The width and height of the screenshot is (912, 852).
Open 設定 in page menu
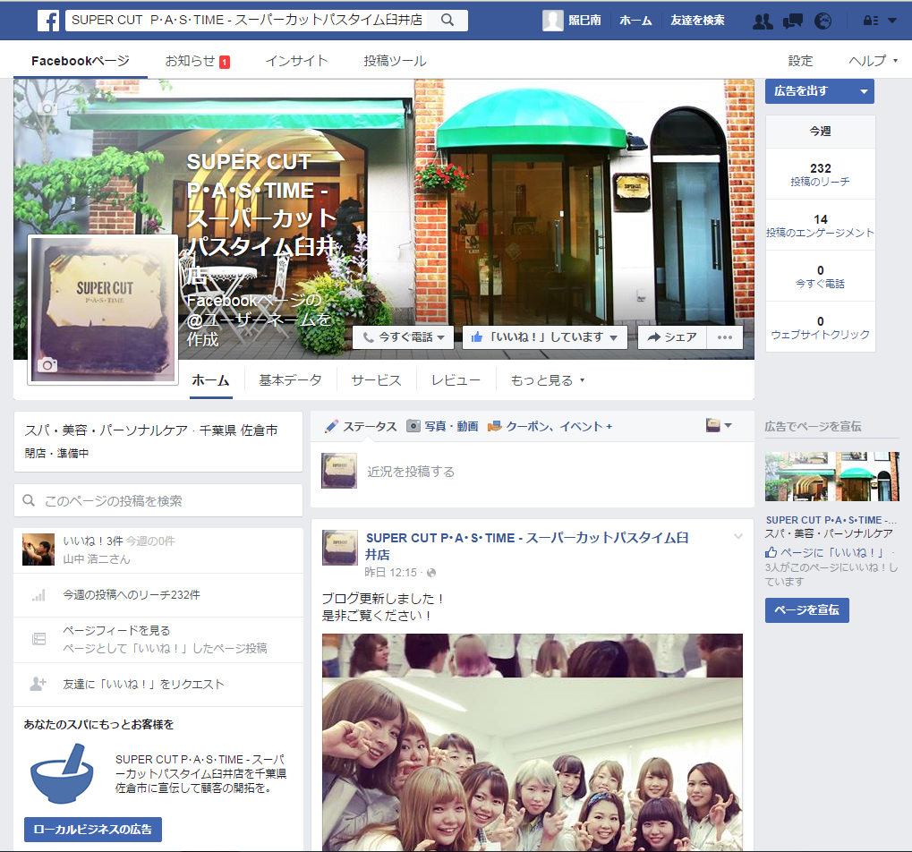pyautogui.click(x=800, y=61)
